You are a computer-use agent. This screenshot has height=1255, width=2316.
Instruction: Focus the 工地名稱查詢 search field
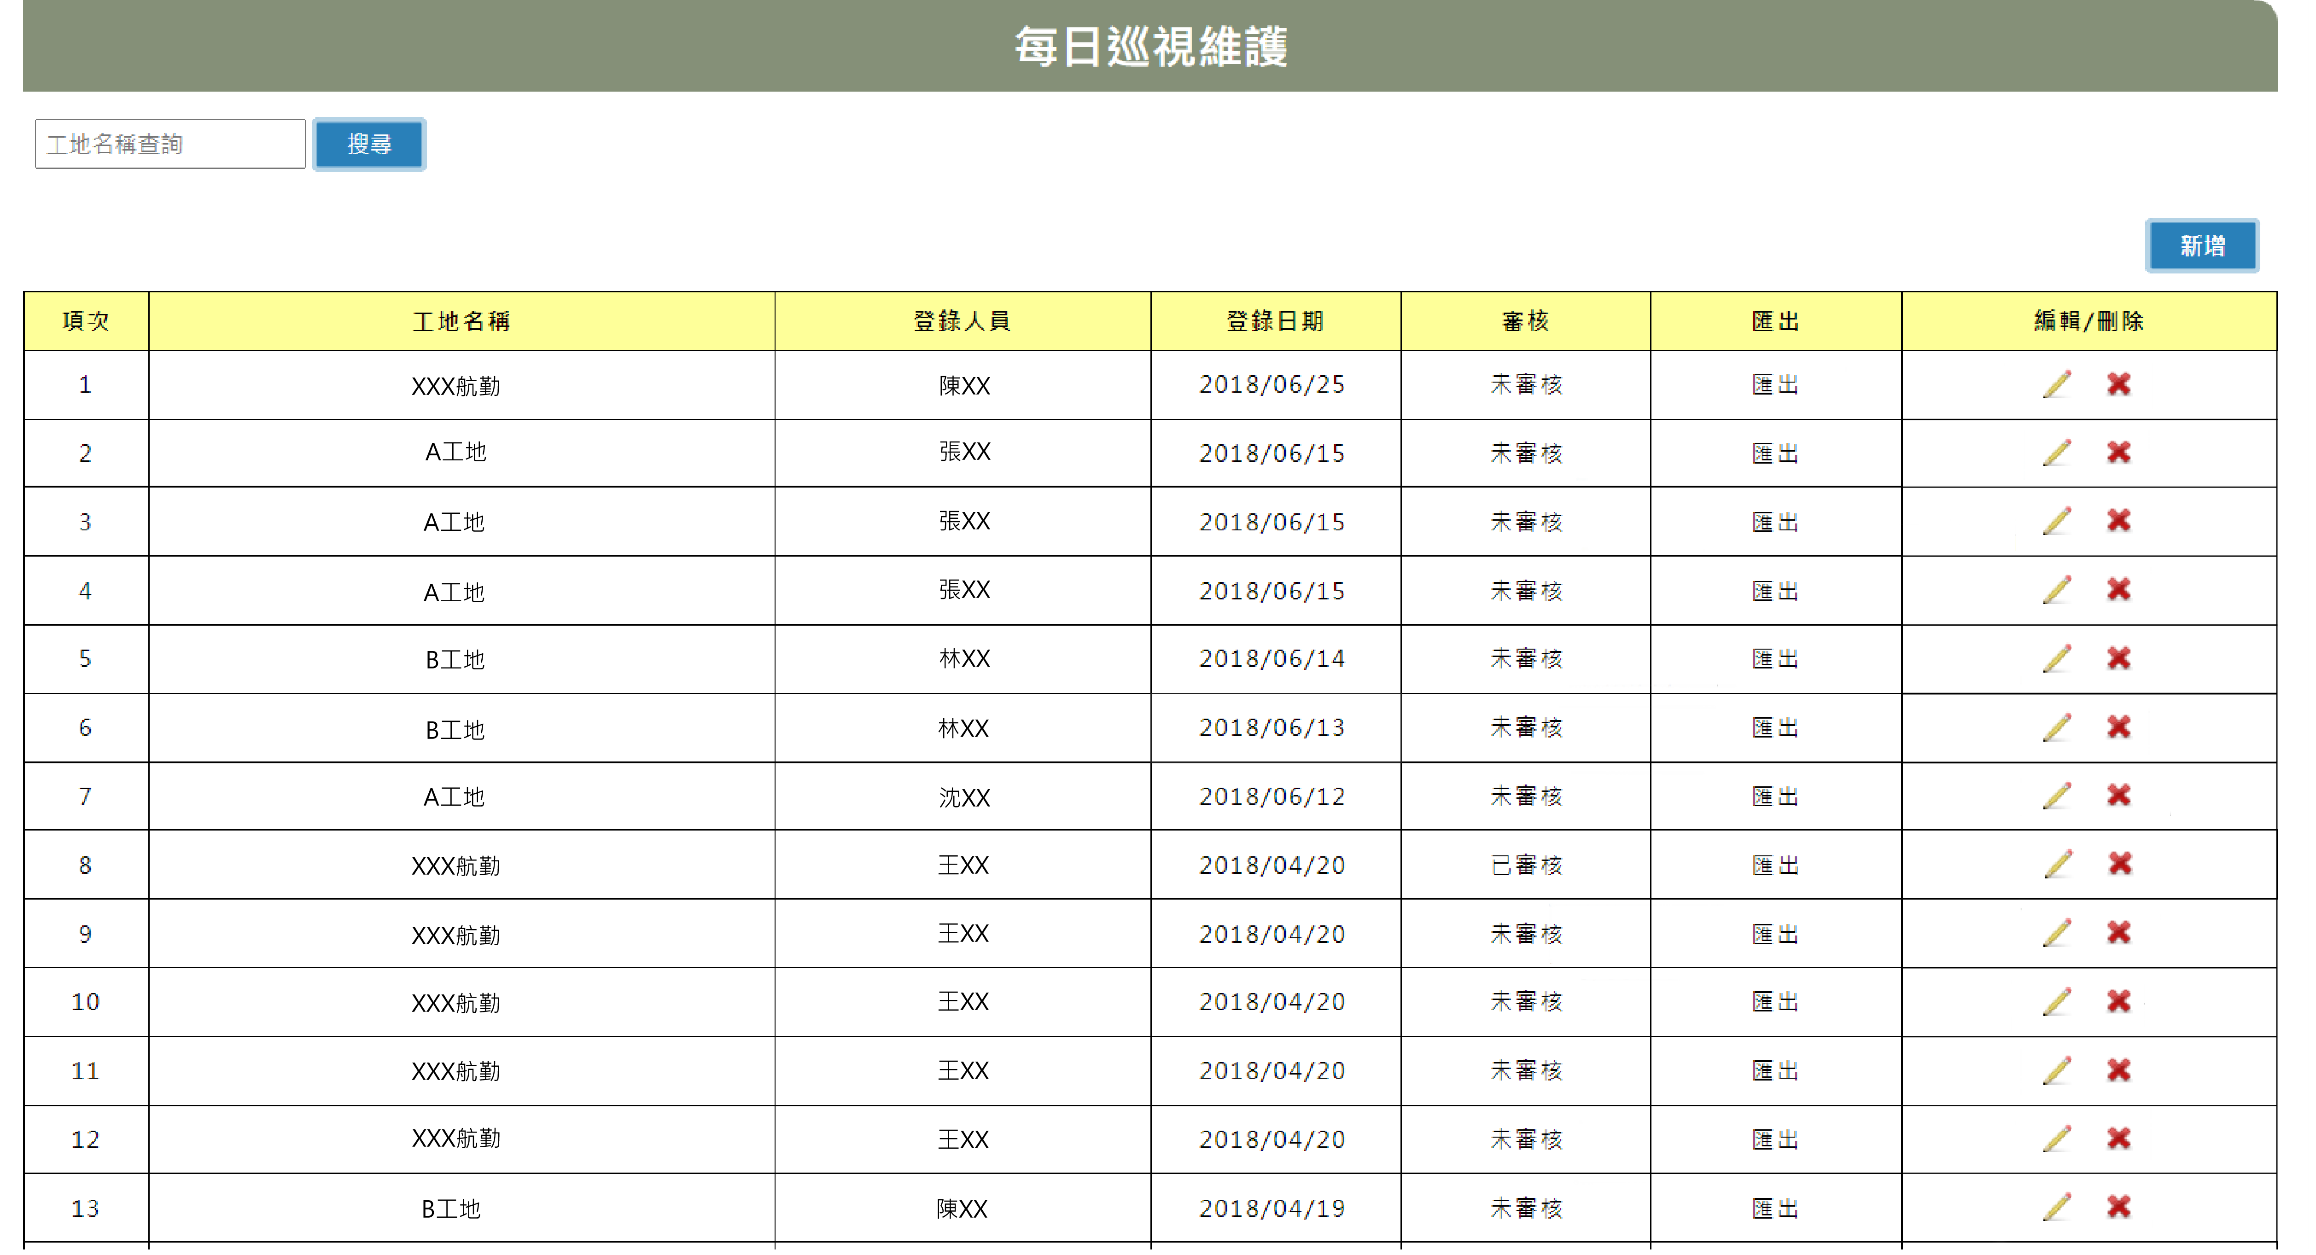pyautogui.click(x=170, y=144)
